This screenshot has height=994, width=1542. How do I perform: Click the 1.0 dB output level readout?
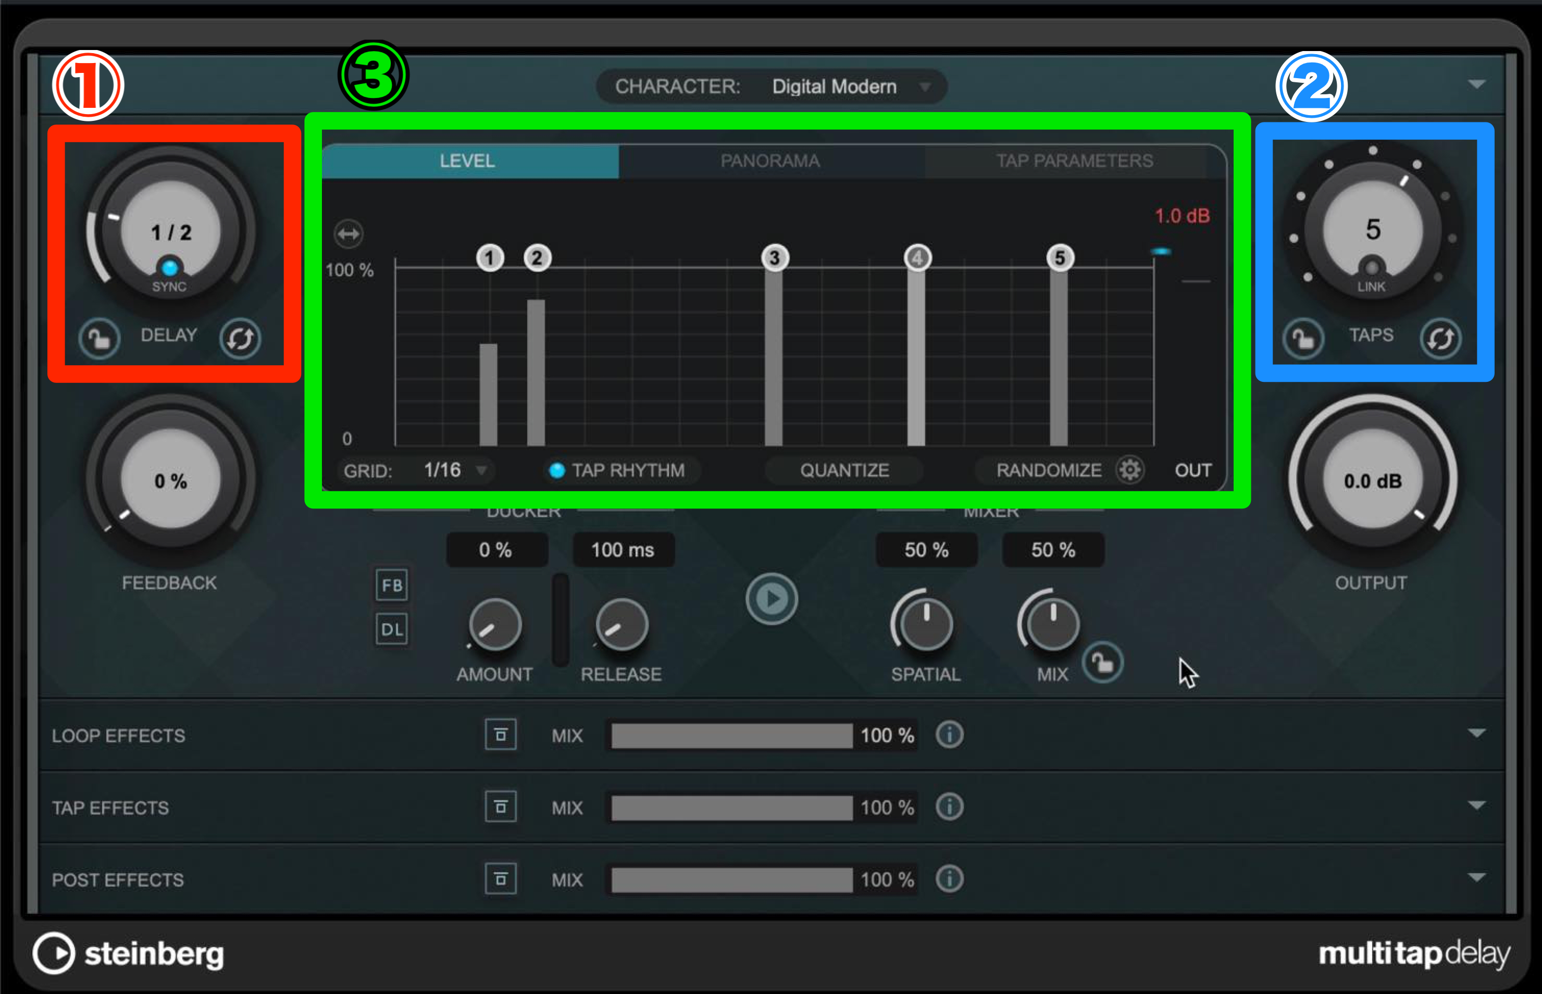click(1182, 216)
